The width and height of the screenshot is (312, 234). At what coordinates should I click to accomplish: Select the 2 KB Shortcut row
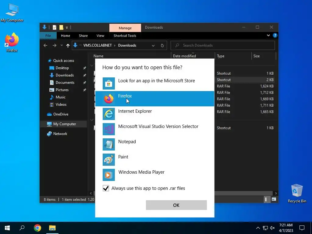click(x=245, y=80)
